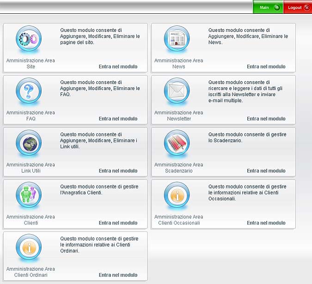The height and width of the screenshot is (284, 312).
Task: Click description mentioning 'pagine del sito'
Action: [x=100, y=36]
